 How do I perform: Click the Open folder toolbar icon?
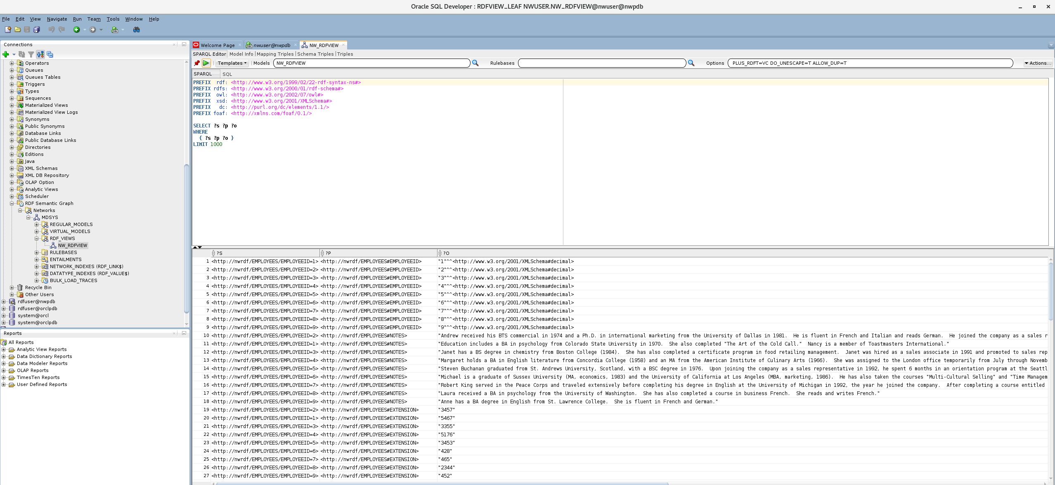coord(17,30)
